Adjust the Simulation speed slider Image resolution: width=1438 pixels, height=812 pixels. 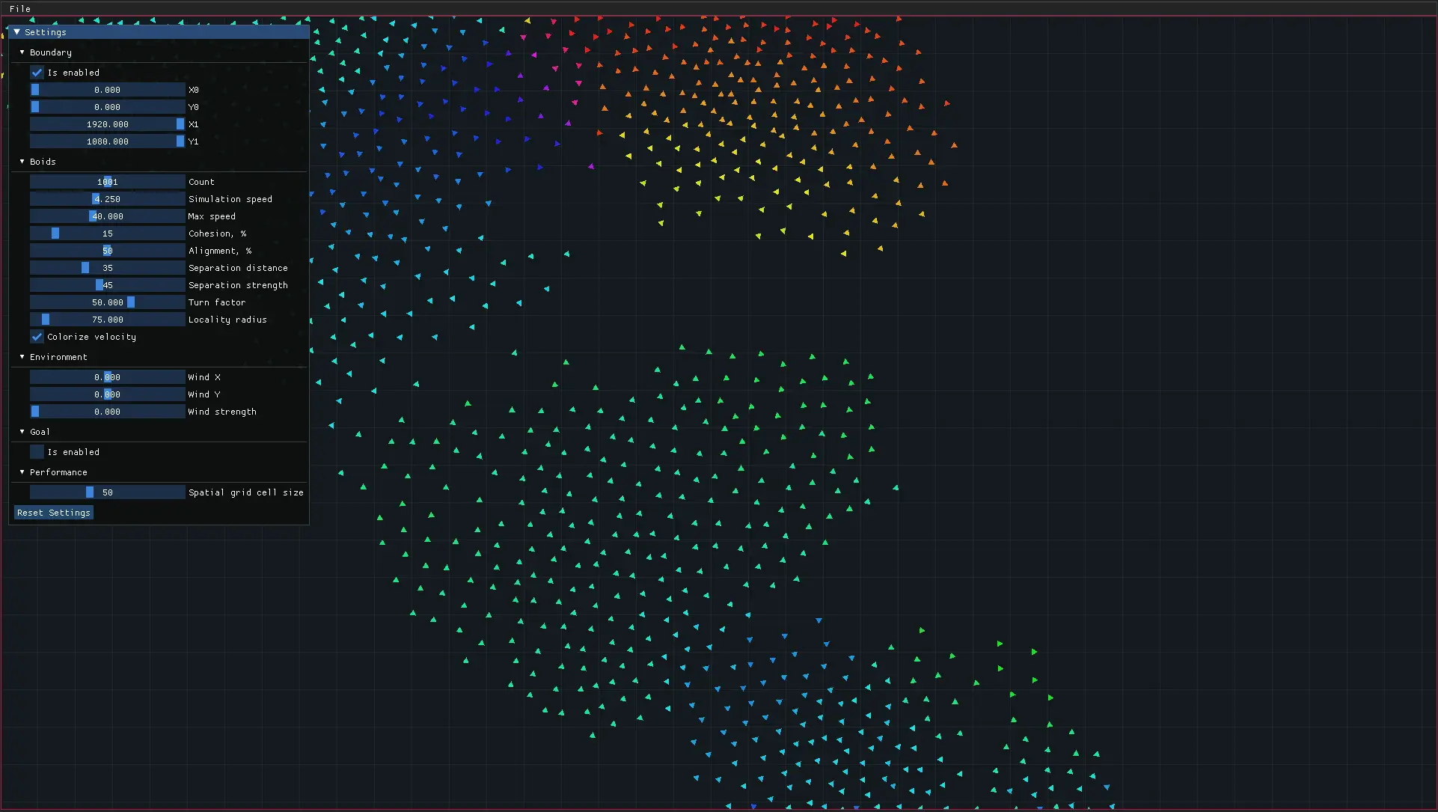107,198
